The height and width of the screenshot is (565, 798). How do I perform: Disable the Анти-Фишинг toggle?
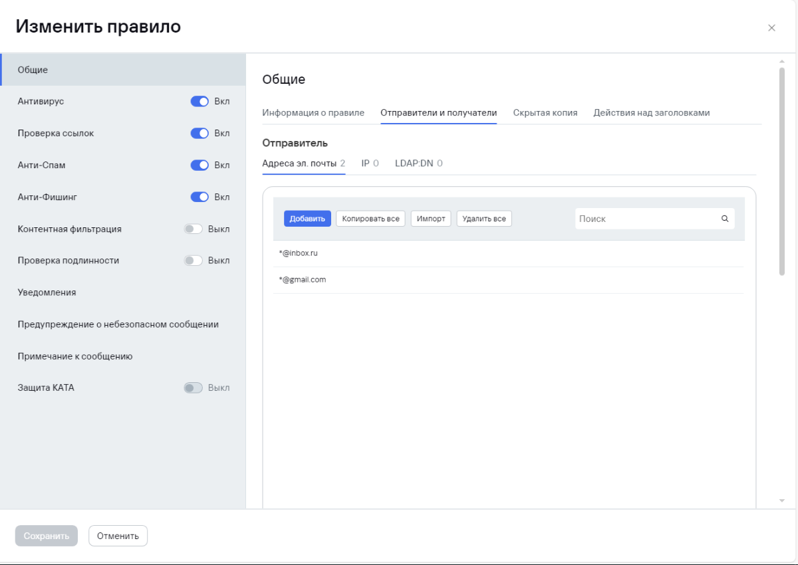point(199,197)
